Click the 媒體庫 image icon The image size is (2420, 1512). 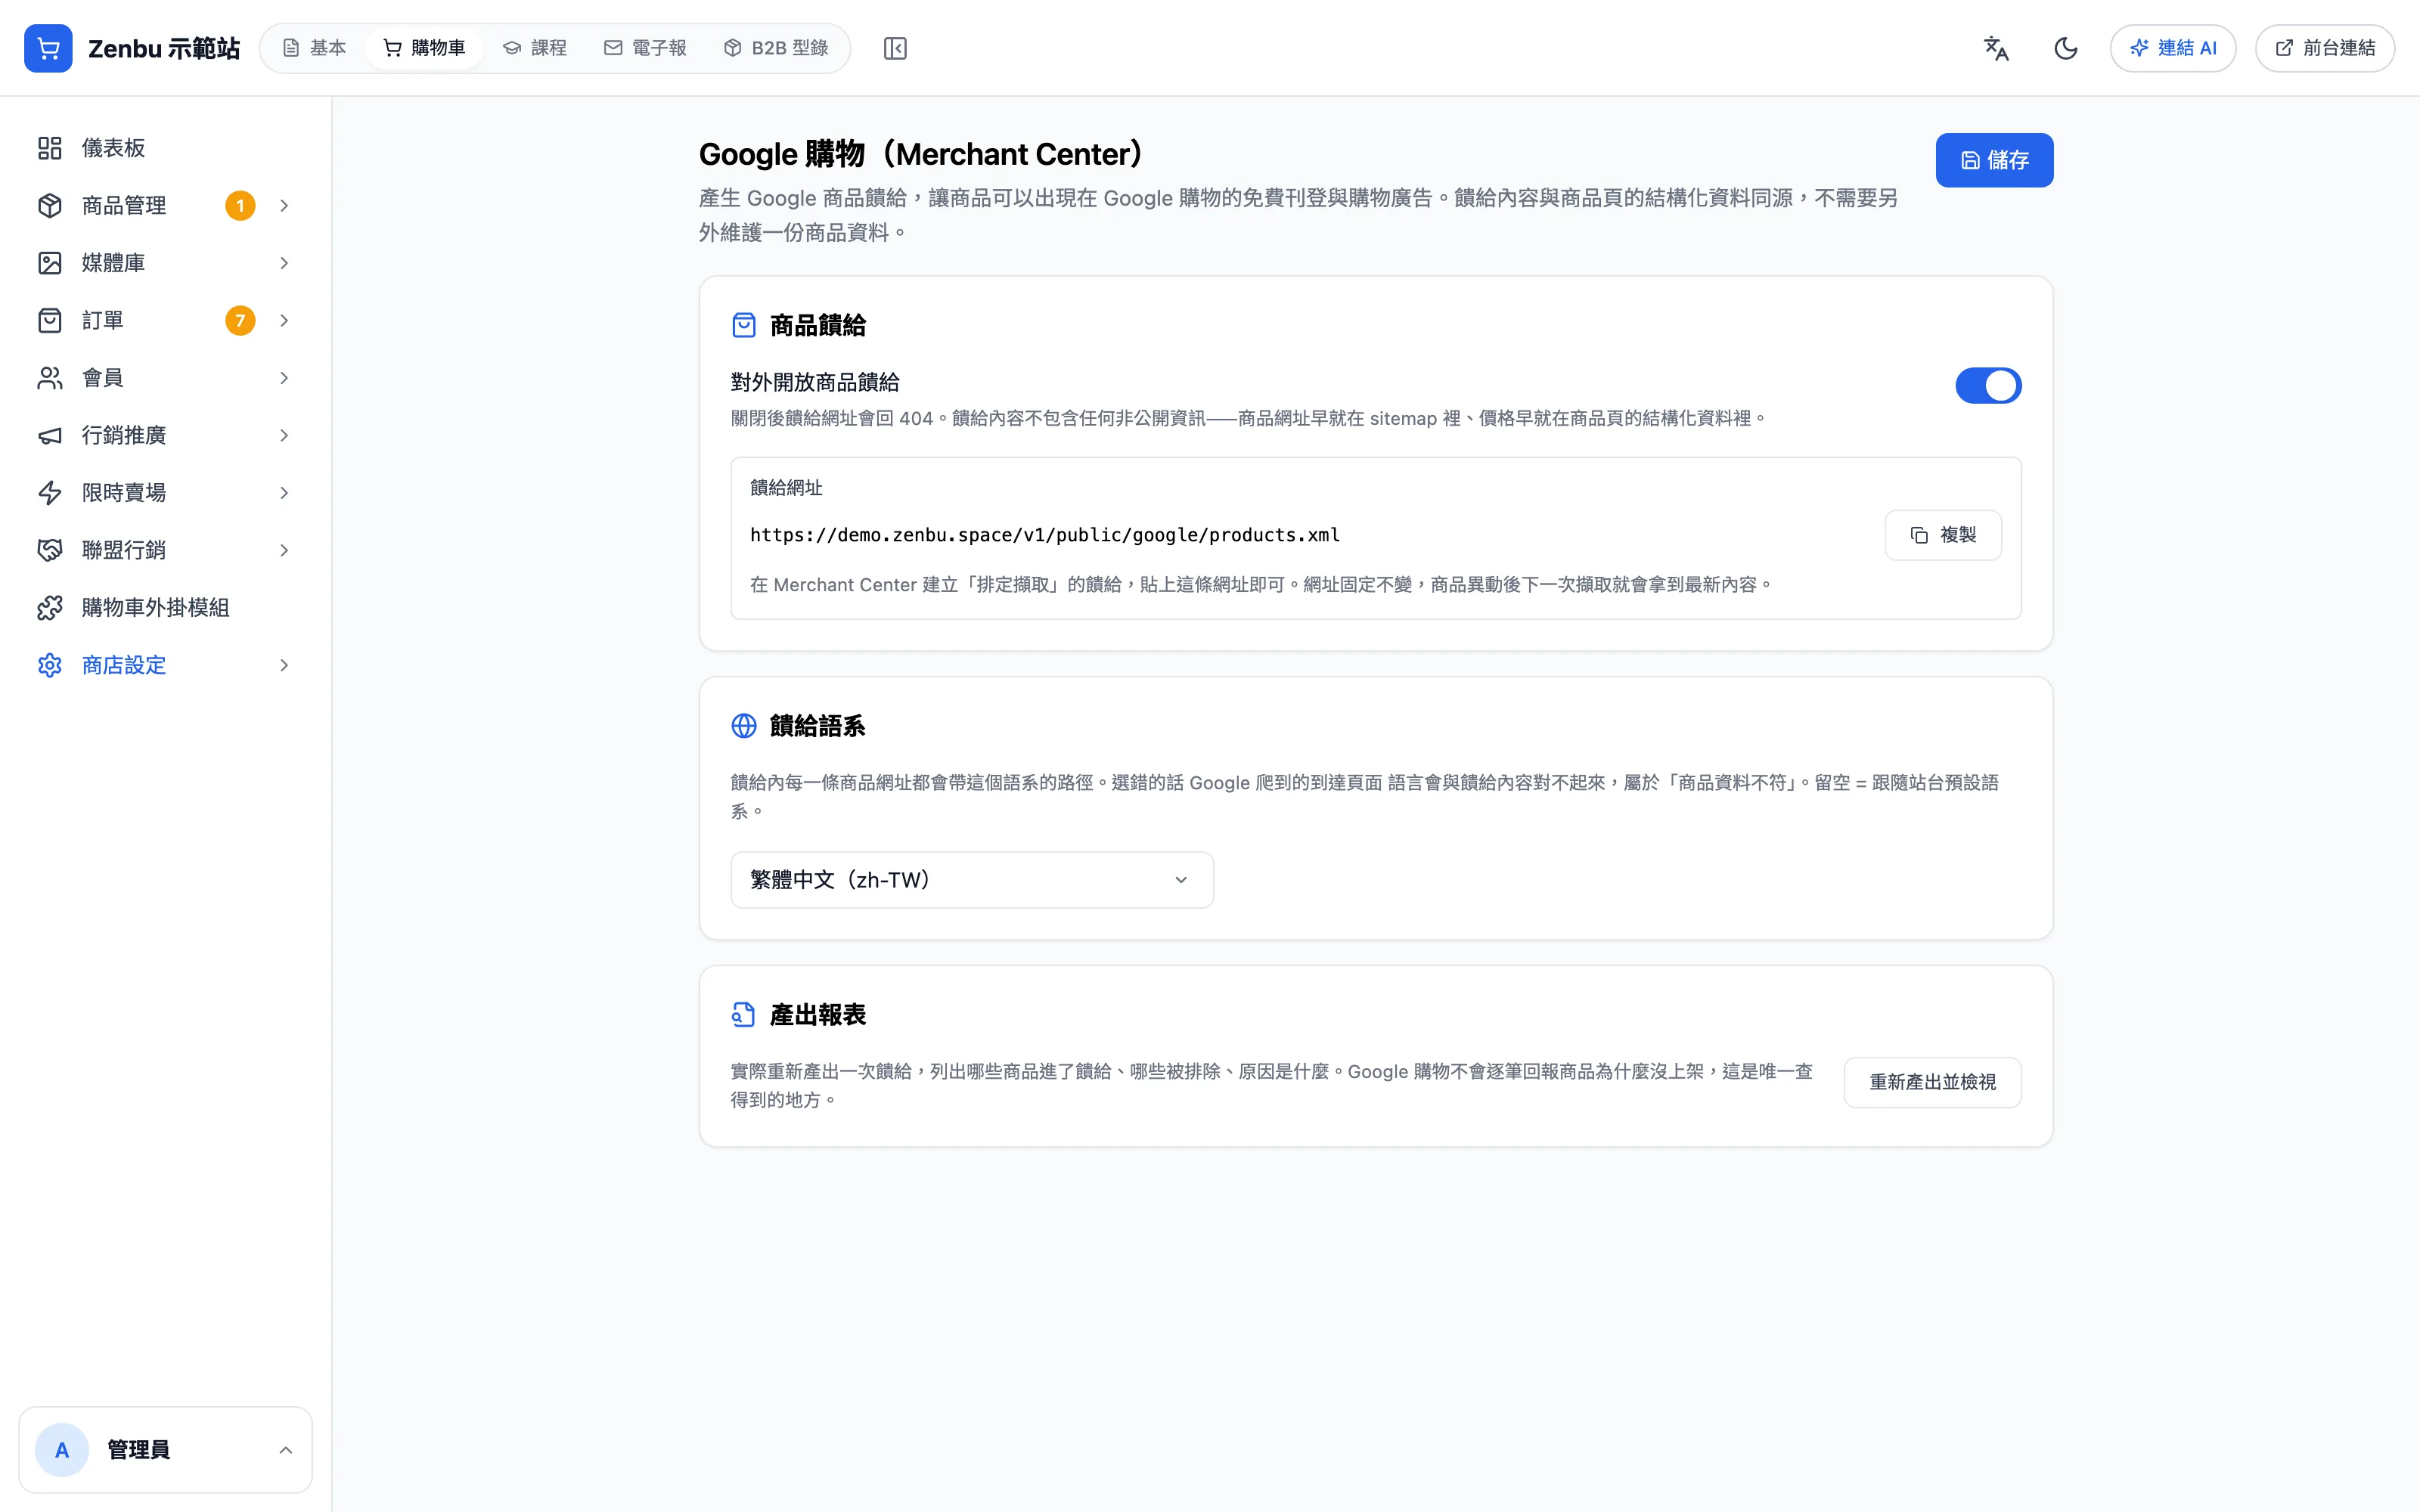click(50, 263)
